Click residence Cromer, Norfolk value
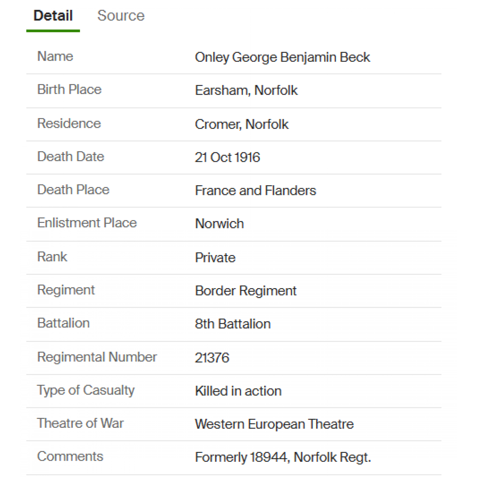 (242, 124)
